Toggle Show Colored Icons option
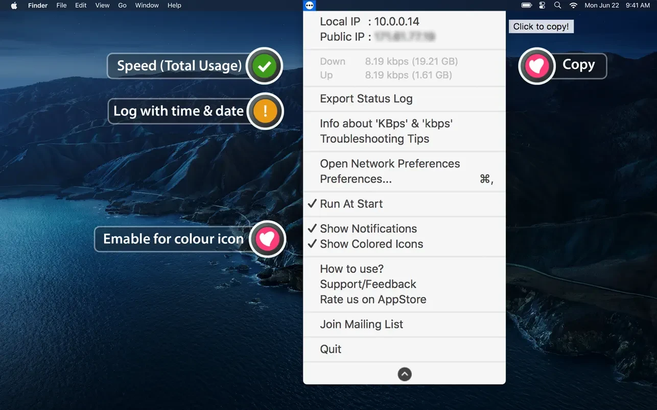The height and width of the screenshot is (410, 657). coord(404,244)
